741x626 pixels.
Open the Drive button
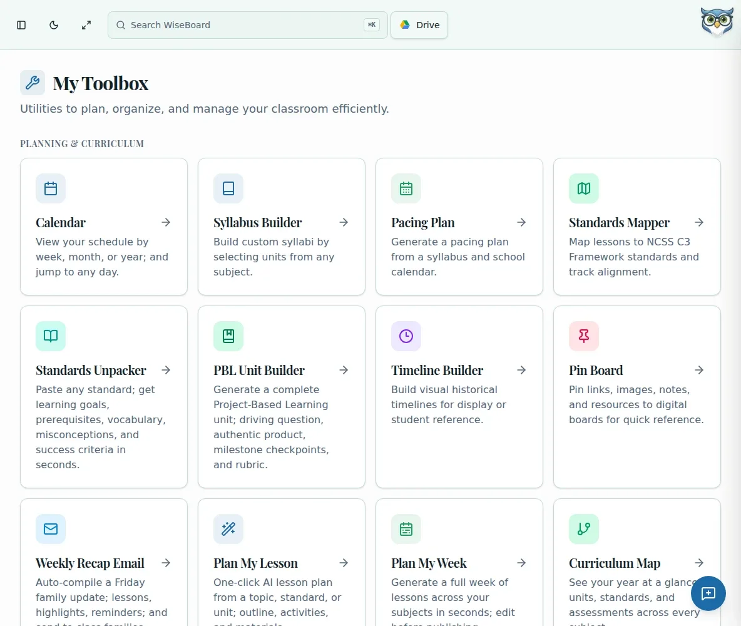pos(419,25)
